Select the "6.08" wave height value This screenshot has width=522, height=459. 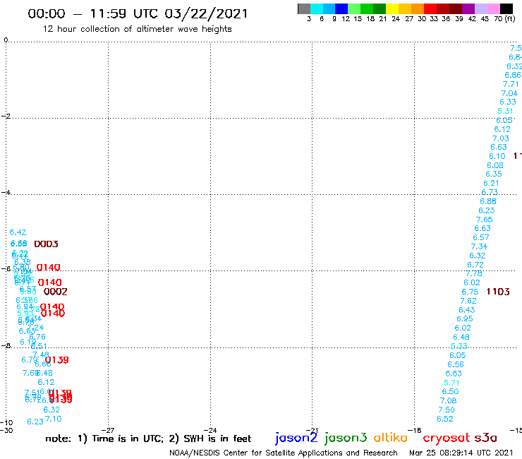click(x=495, y=165)
